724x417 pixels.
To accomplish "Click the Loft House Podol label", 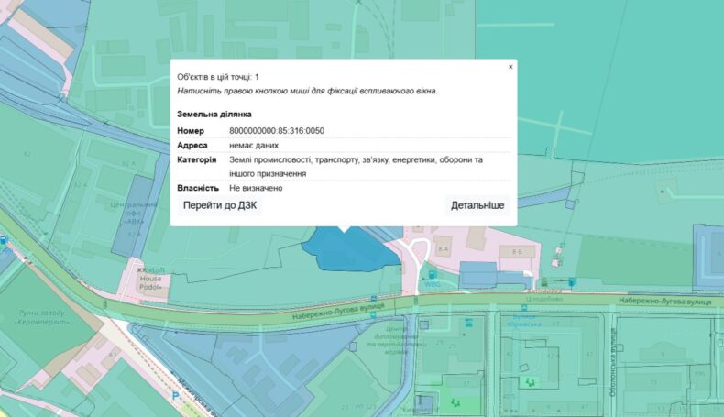I will click(x=151, y=279).
